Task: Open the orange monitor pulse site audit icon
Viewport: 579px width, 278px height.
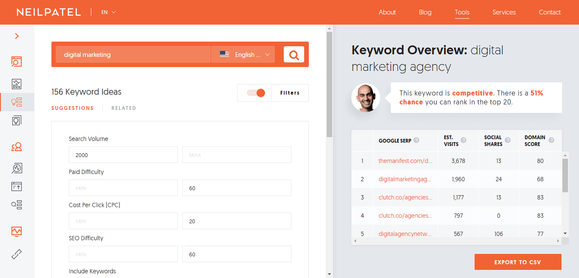Action: click(x=17, y=231)
